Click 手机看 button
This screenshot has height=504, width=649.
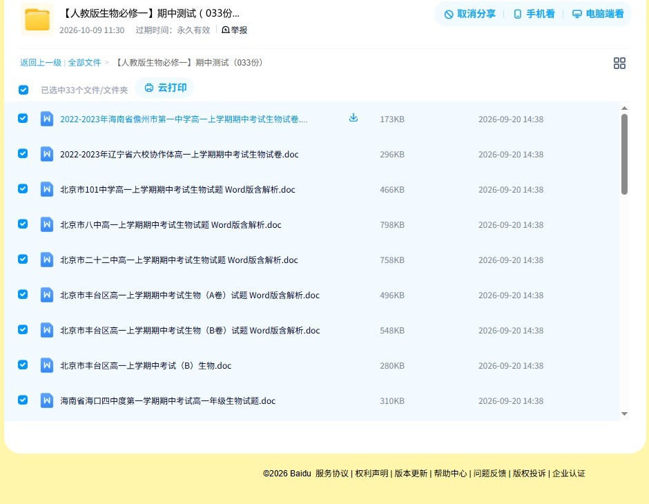[534, 14]
